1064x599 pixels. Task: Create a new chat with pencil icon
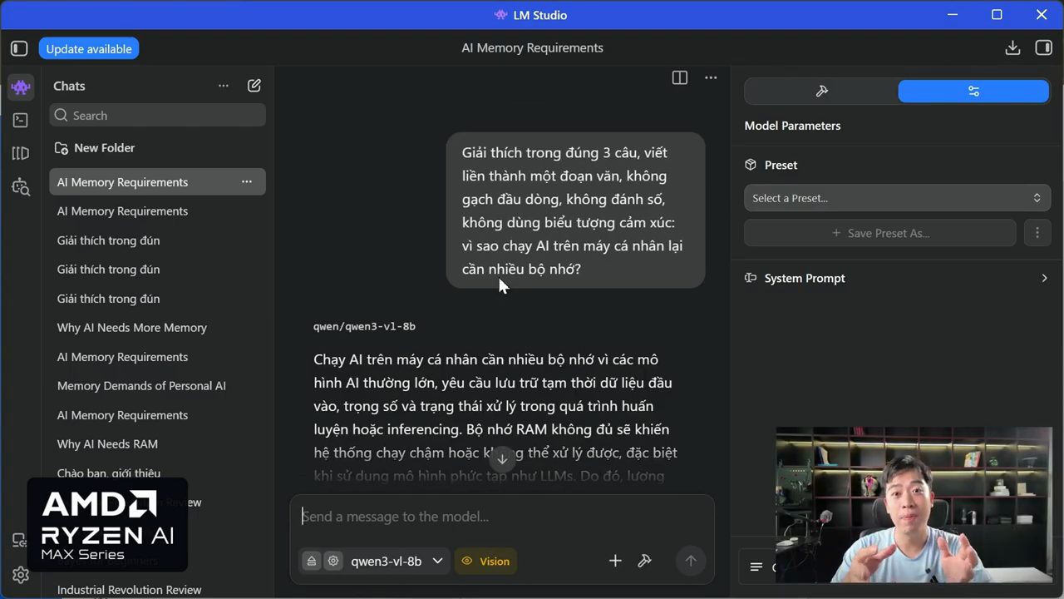pyautogui.click(x=254, y=86)
